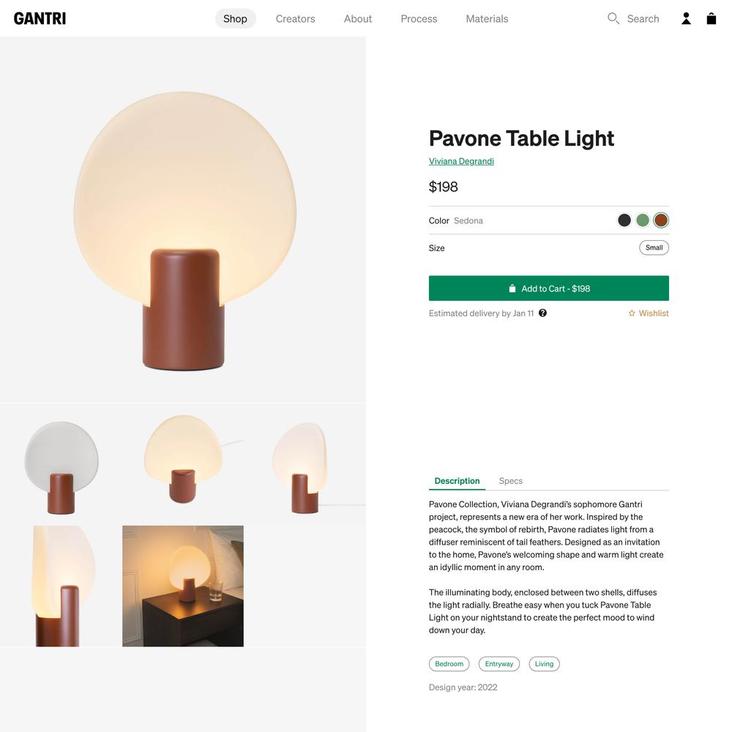This screenshot has width=732, height=732.
Task: Open the user account icon
Action: [686, 19]
